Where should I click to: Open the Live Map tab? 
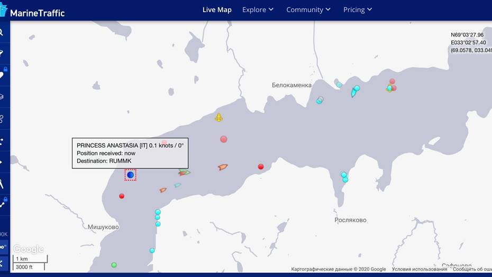[217, 9]
